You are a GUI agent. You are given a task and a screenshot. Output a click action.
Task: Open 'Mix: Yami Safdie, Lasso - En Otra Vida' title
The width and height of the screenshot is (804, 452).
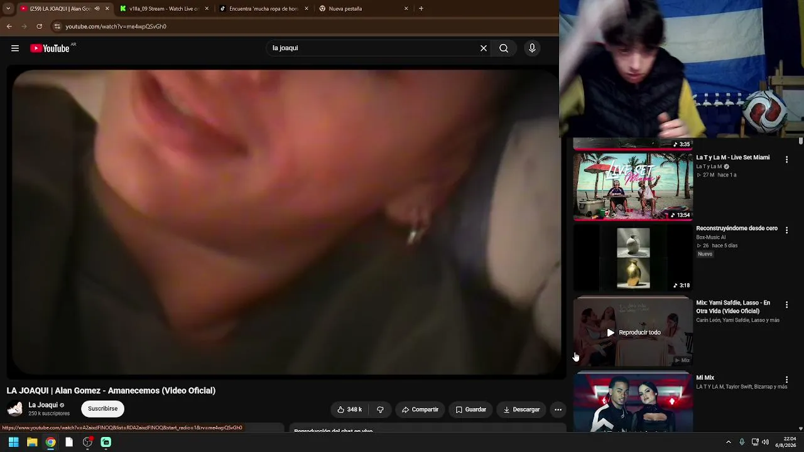click(x=733, y=307)
